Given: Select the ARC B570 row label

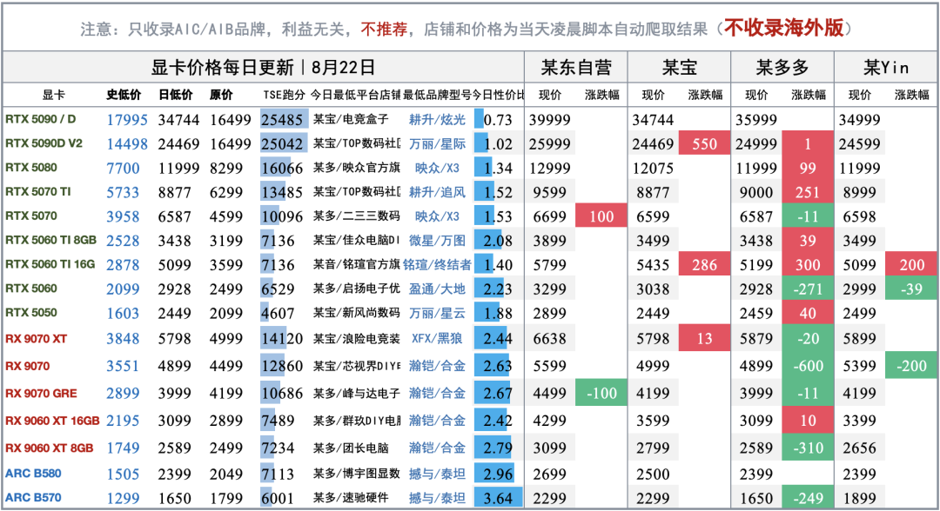Looking at the screenshot, I should (34, 497).
